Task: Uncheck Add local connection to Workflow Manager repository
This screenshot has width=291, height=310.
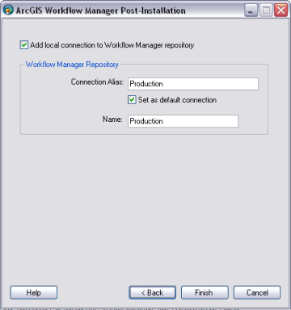Action: (24, 44)
